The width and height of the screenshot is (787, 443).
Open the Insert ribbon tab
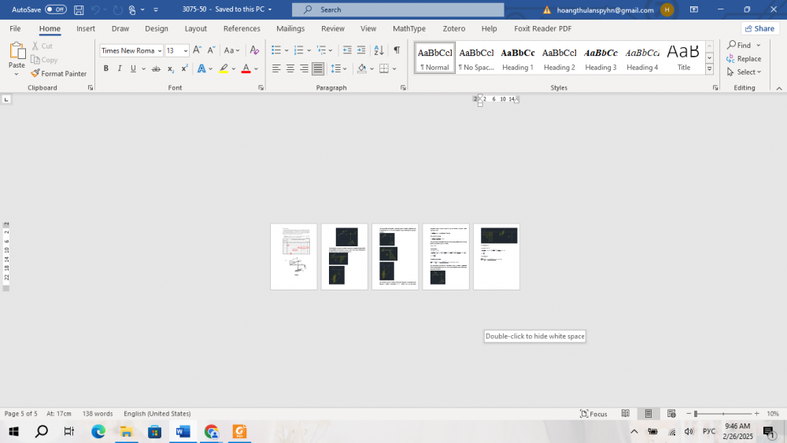(86, 28)
